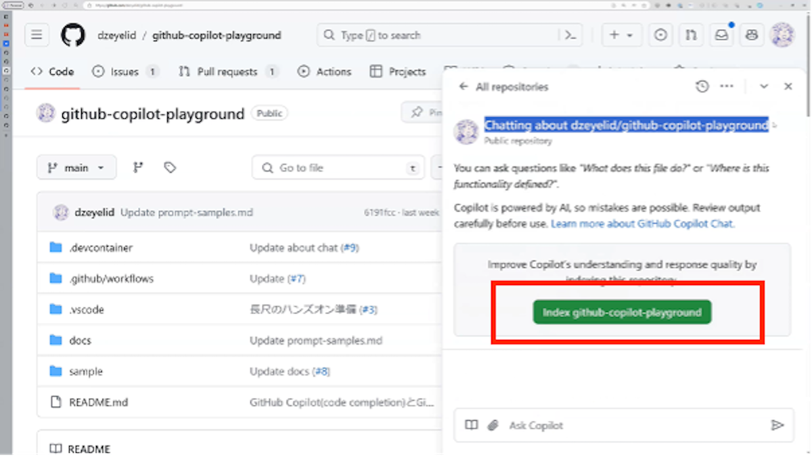The height and width of the screenshot is (456, 812).
Task: Go to the GitHub logo home
Action: click(73, 35)
